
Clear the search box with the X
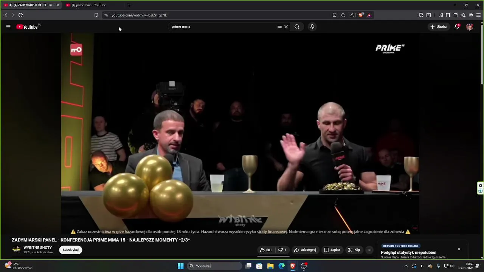[x=286, y=27]
